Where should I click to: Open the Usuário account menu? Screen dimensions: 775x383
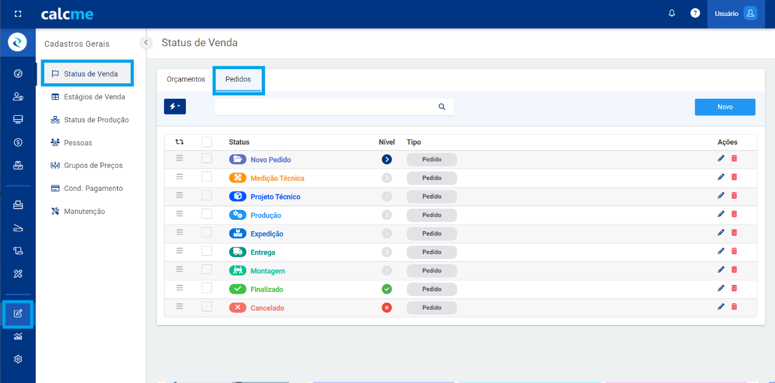[x=735, y=14]
